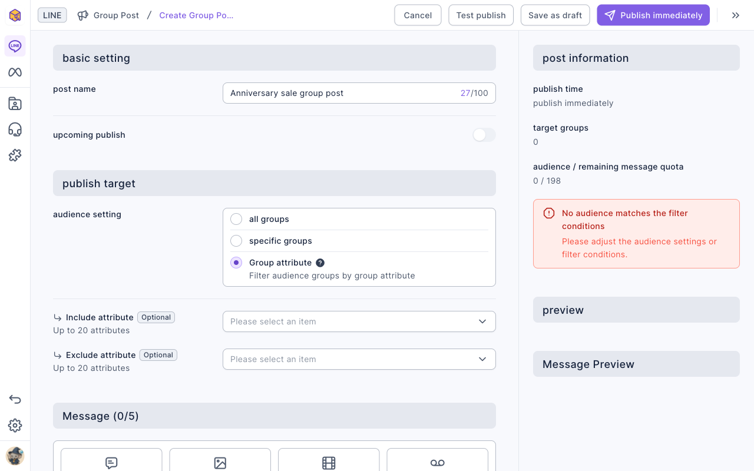Click Save as draft button
The width and height of the screenshot is (754, 471).
click(555, 15)
